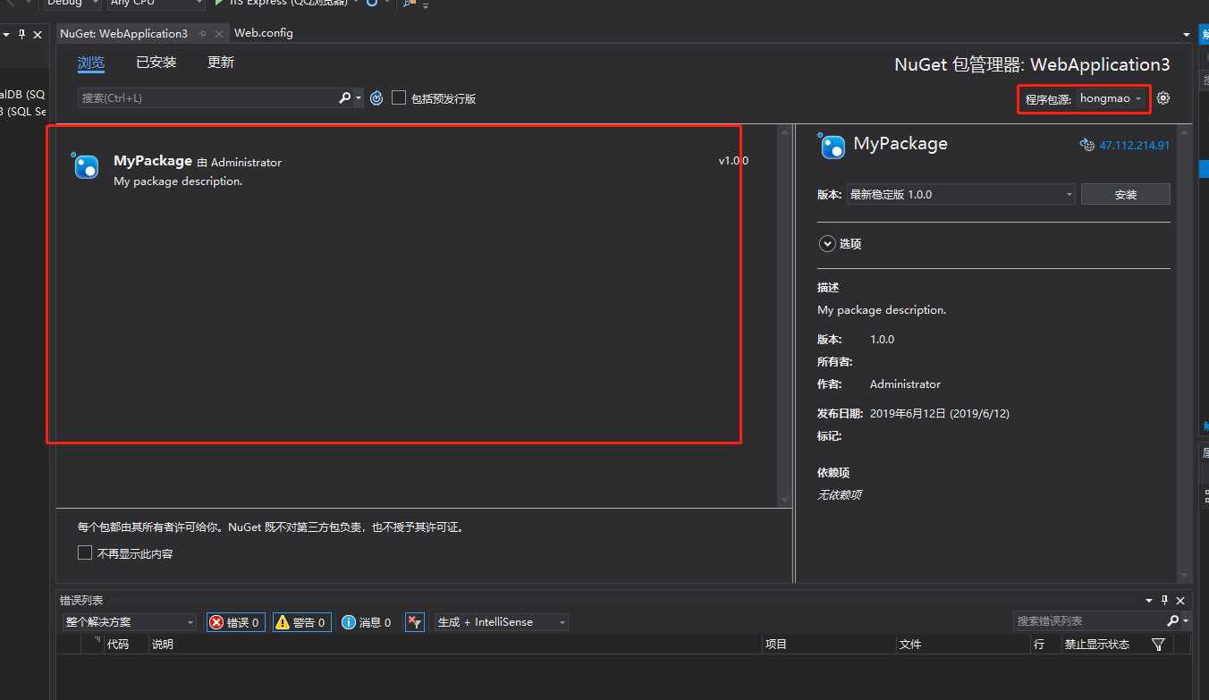Check the do not show this again box
The image size is (1209, 700).
tap(85, 552)
